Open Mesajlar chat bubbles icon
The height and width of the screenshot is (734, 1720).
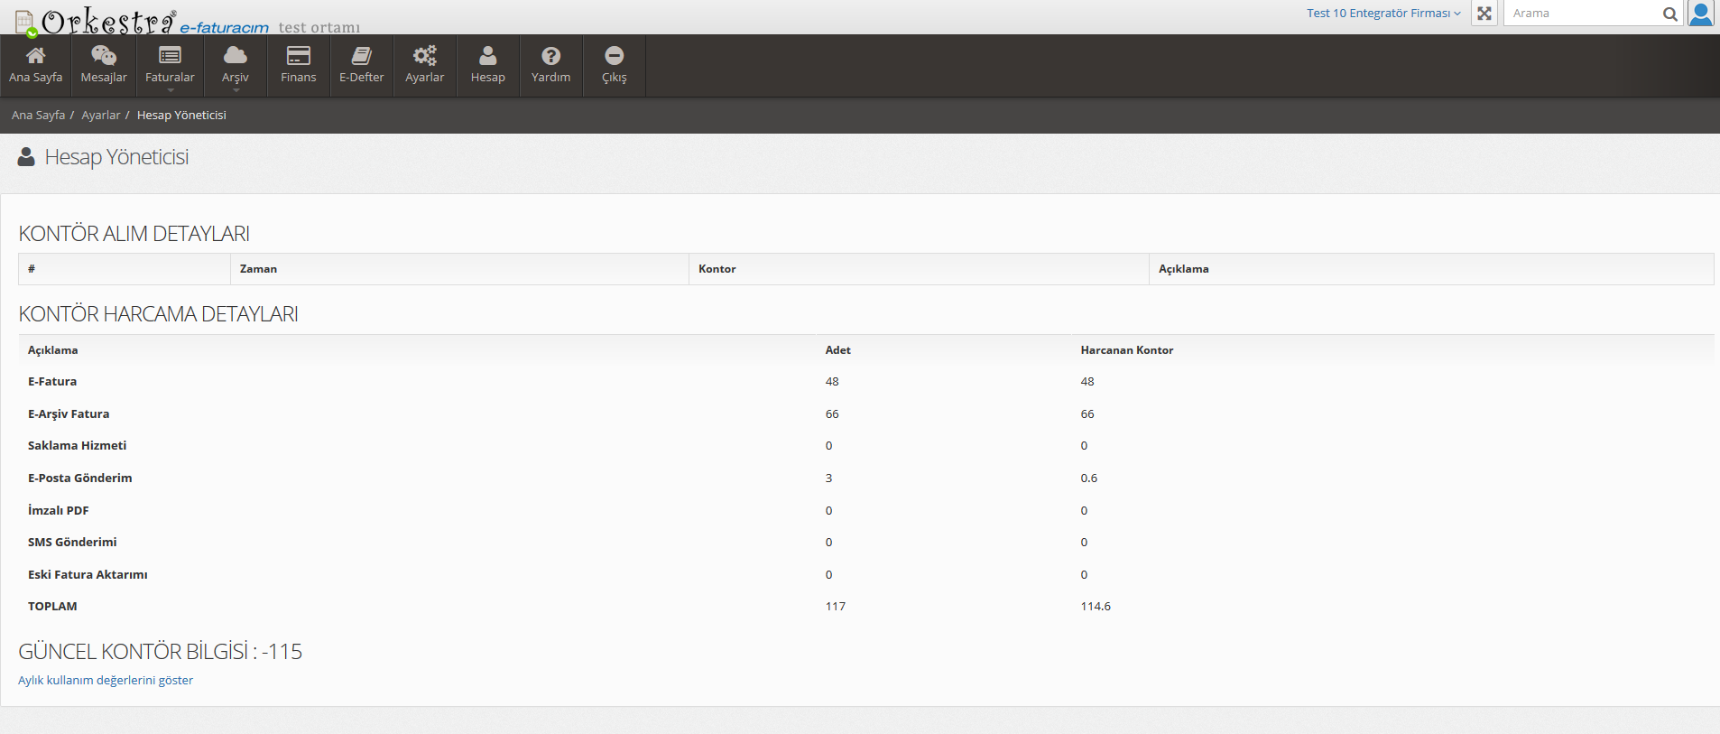[x=104, y=56]
